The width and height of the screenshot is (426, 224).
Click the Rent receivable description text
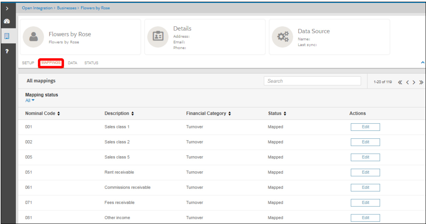click(x=119, y=172)
